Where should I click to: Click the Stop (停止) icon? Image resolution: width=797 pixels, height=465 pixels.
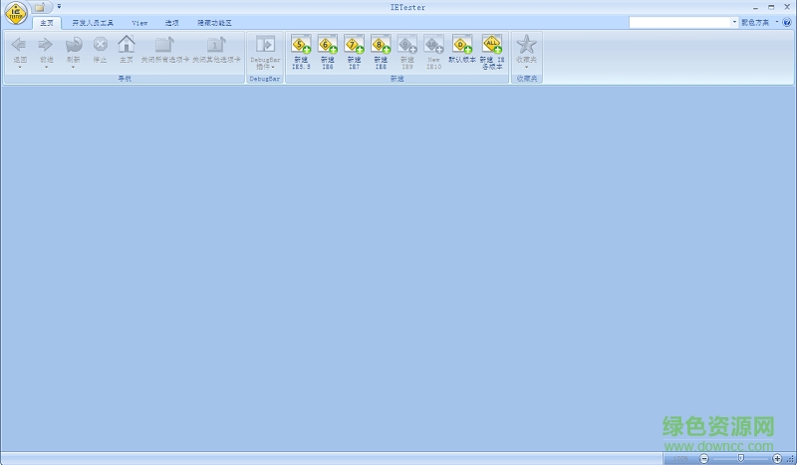pos(101,45)
